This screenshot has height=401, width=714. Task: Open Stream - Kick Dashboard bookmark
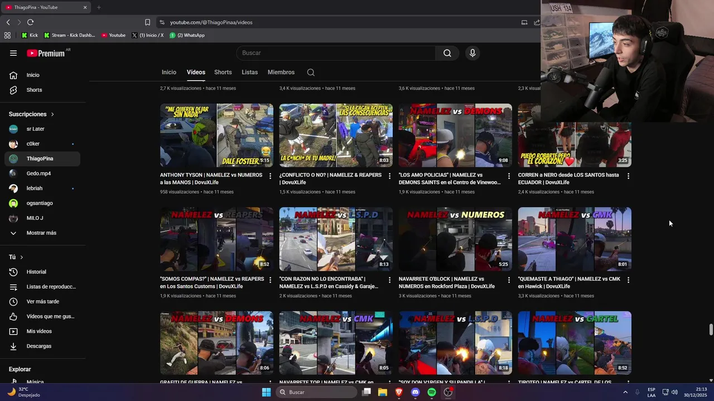tap(69, 35)
